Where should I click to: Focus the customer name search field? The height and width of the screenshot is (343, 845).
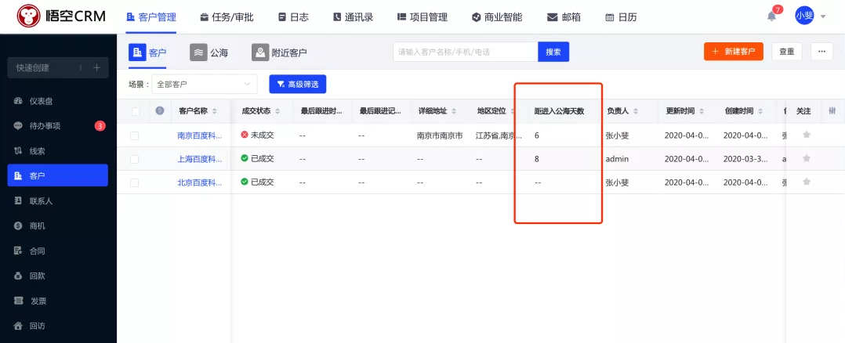[465, 52]
